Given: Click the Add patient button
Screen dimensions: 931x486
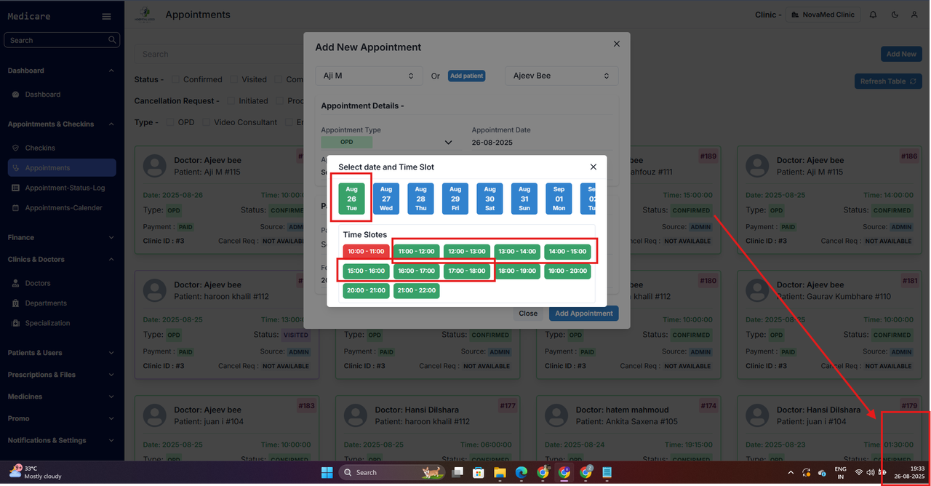Looking at the screenshot, I should point(466,76).
